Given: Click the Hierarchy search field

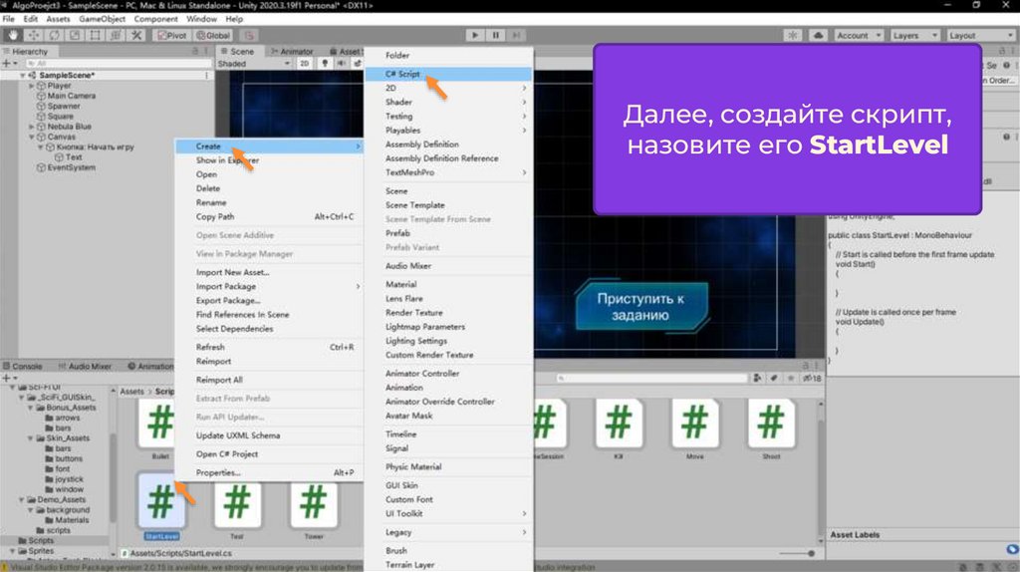Looking at the screenshot, I should coord(120,64).
